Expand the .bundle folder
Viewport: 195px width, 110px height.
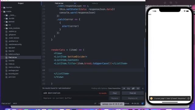pyautogui.click(x=4, y=18)
